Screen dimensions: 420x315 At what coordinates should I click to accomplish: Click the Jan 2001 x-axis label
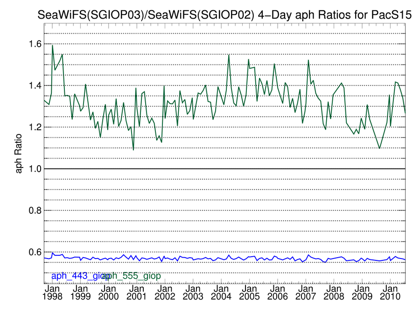tap(137, 293)
